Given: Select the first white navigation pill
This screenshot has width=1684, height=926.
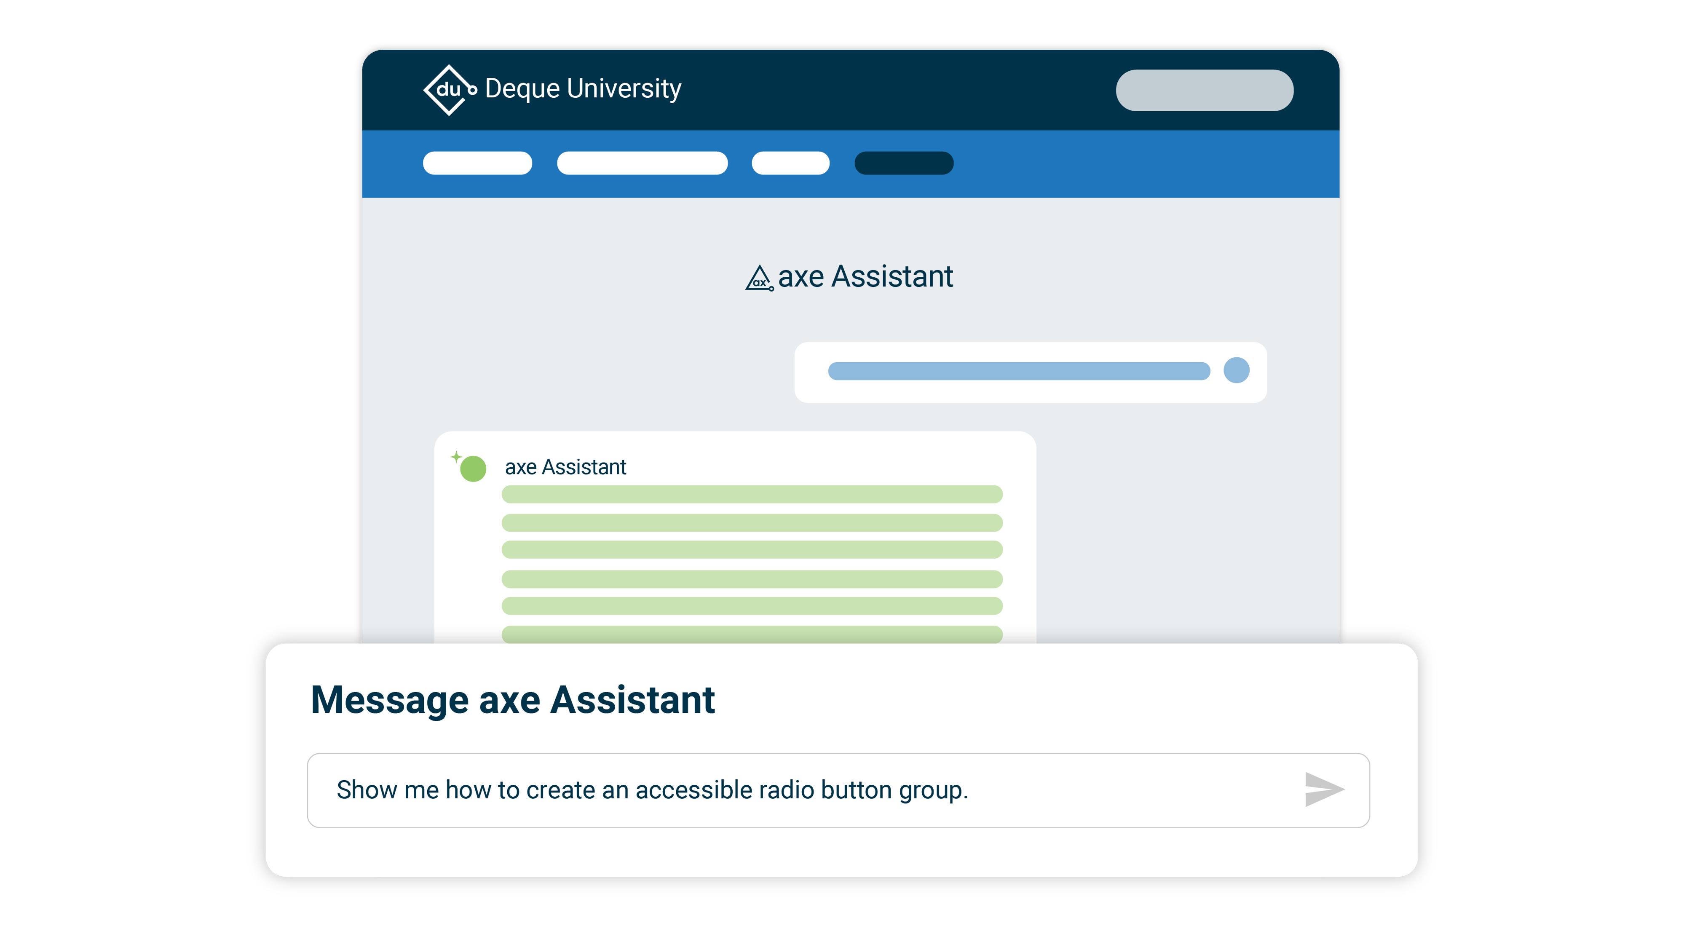Looking at the screenshot, I should 478,163.
